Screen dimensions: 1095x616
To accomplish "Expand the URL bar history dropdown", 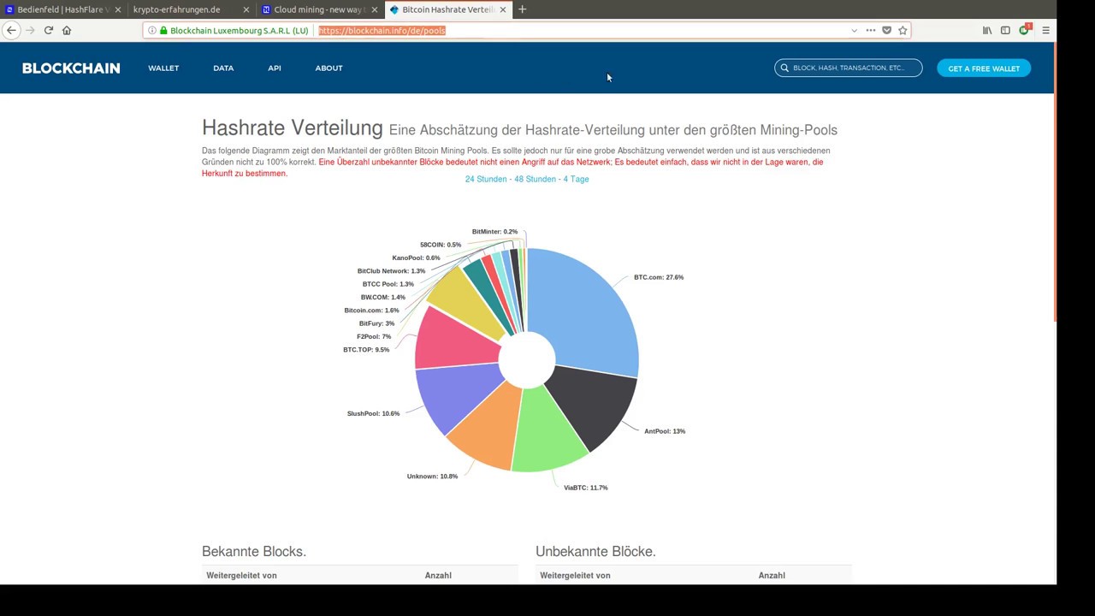I will click(854, 30).
